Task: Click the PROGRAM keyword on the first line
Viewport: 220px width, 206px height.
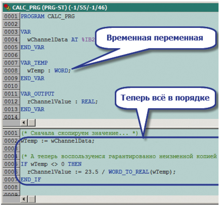Action: click(x=33, y=16)
